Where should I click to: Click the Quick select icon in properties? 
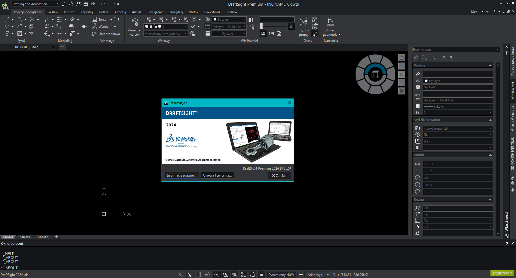point(442,57)
